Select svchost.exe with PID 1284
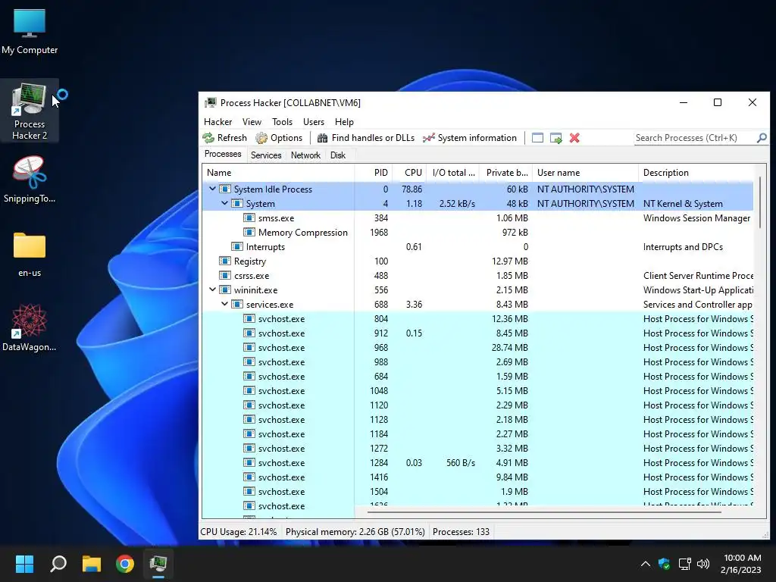 (477, 463)
